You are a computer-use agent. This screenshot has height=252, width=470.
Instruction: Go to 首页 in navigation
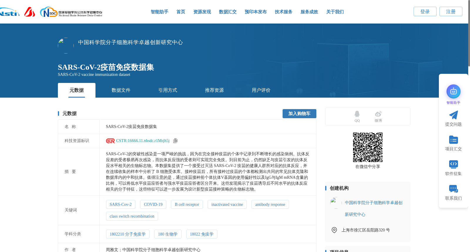181,12
